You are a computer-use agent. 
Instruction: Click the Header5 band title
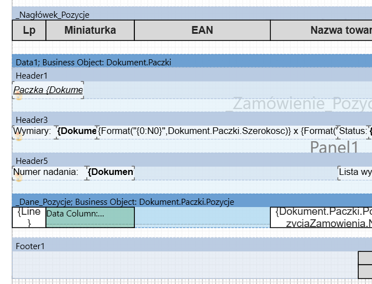click(x=32, y=161)
